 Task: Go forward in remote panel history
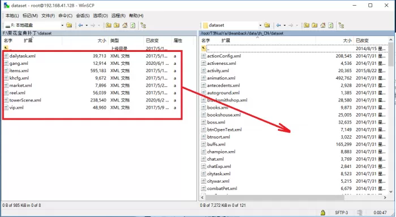tap(291, 25)
